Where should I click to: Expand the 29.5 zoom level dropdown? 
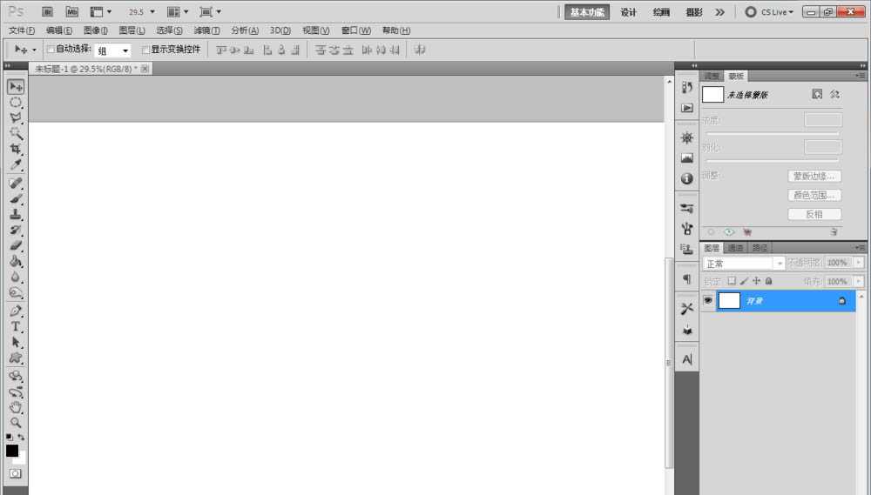[x=152, y=12]
